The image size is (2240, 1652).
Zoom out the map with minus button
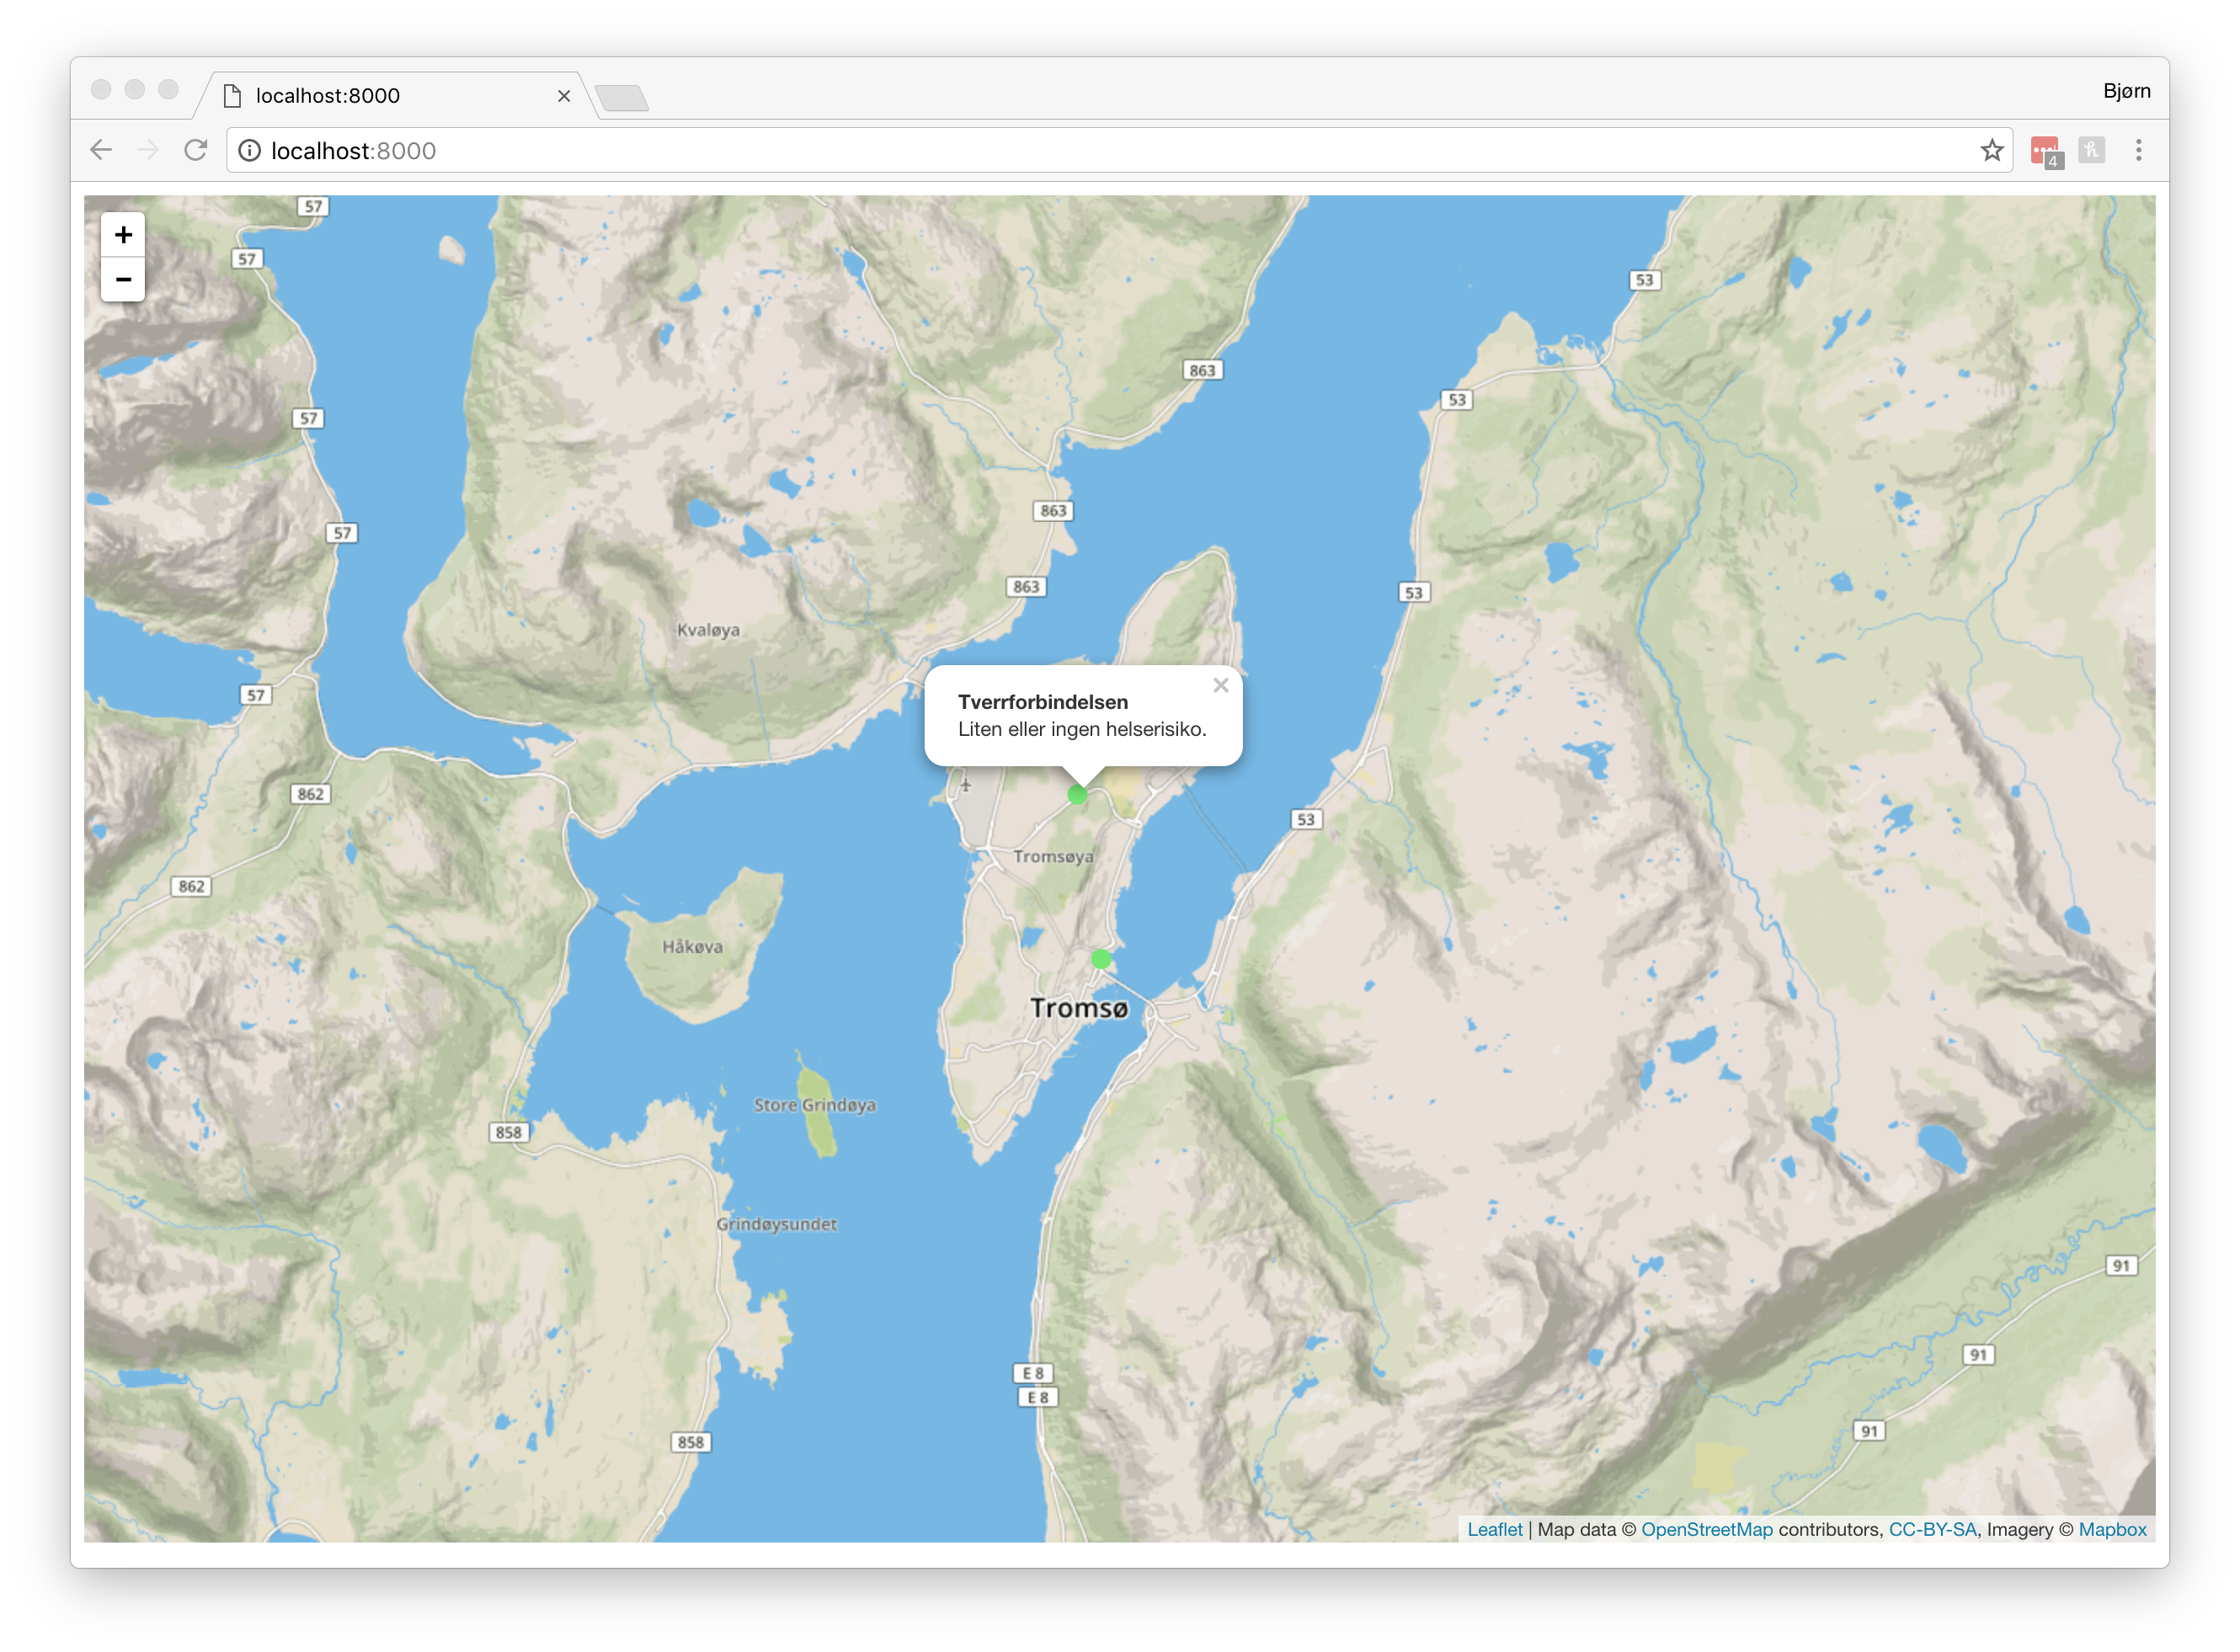point(123,280)
